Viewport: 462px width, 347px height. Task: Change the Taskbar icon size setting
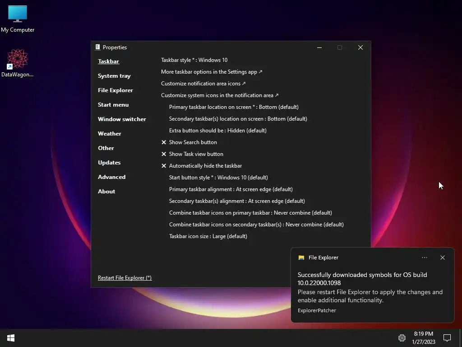(x=208, y=236)
